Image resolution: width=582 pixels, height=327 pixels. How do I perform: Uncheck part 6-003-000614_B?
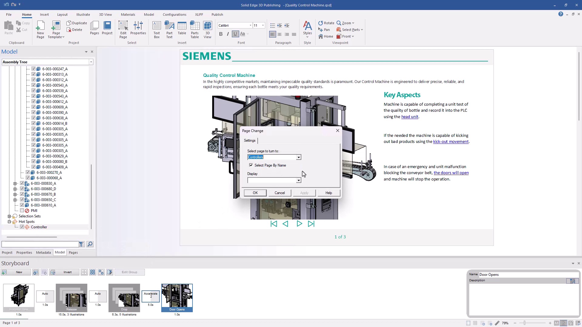click(33, 123)
